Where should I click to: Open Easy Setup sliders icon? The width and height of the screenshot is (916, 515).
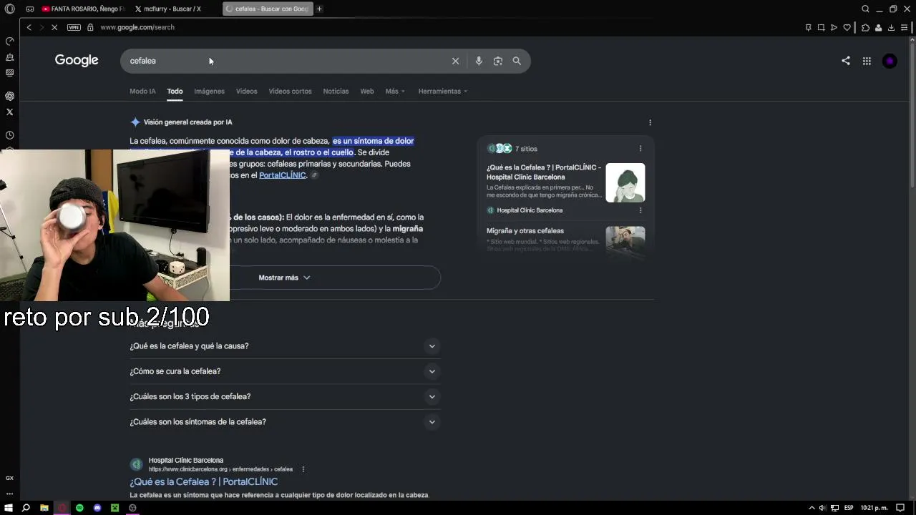(x=905, y=27)
